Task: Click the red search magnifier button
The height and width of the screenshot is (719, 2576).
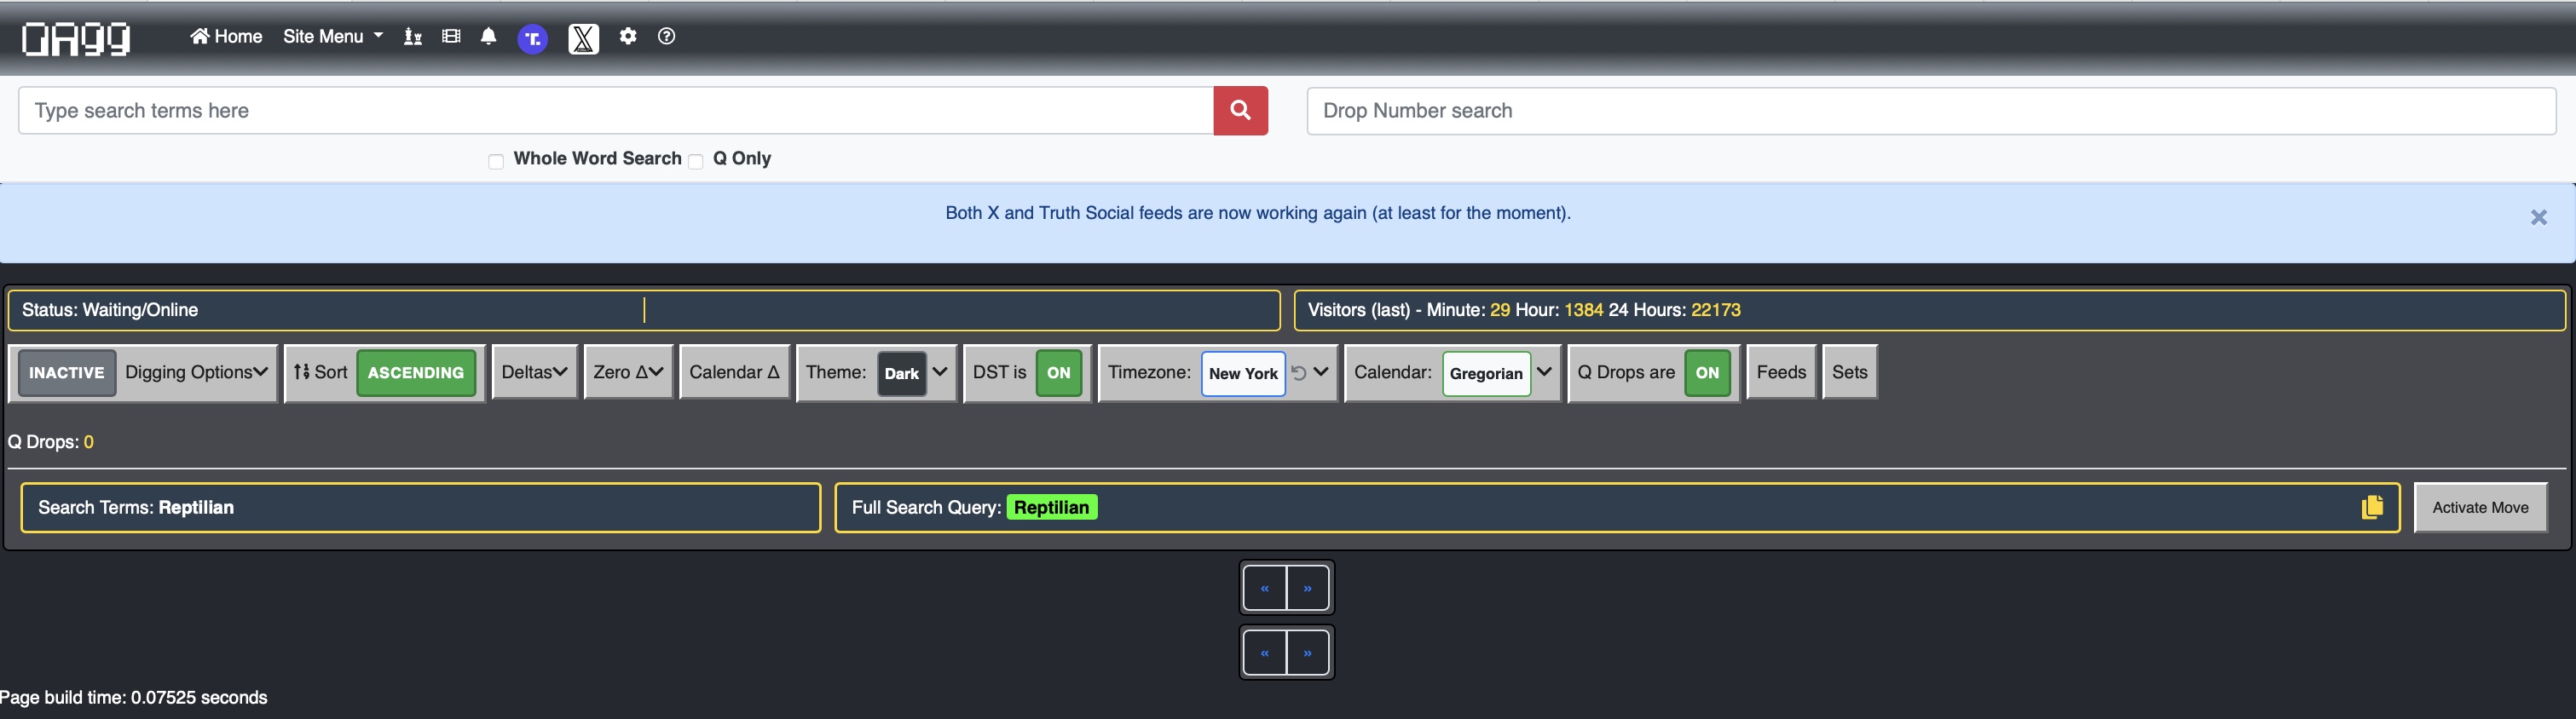Action: pos(1240,111)
